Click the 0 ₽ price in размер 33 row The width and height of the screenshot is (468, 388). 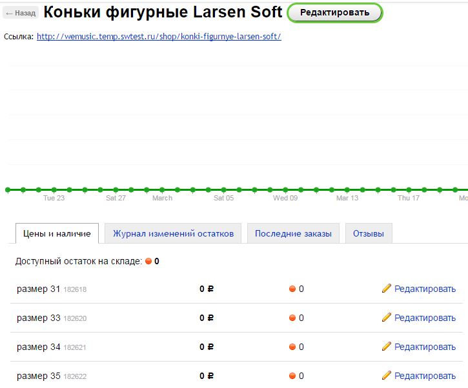pyautogui.click(x=207, y=318)
